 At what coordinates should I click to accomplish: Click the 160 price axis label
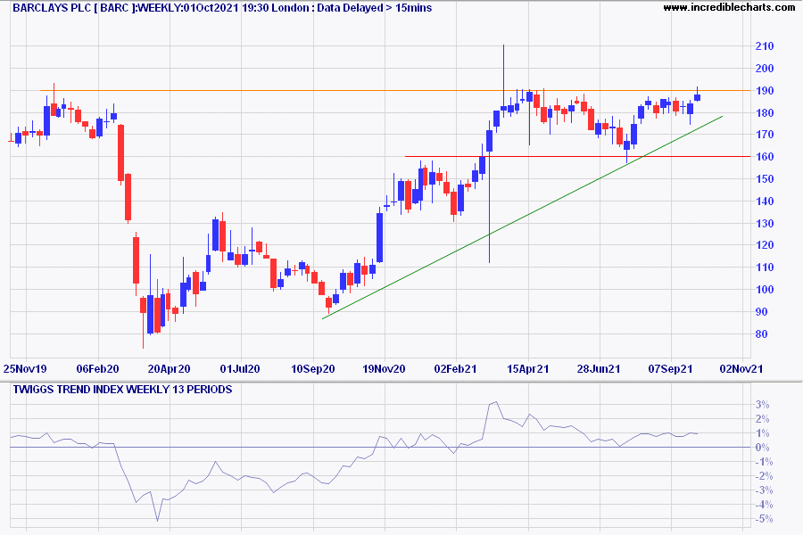[x=765, y=157]
